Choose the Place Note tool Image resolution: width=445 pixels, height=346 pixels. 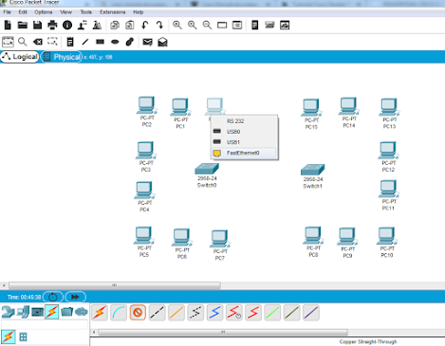pyautogui.click(x=70, y=42)
